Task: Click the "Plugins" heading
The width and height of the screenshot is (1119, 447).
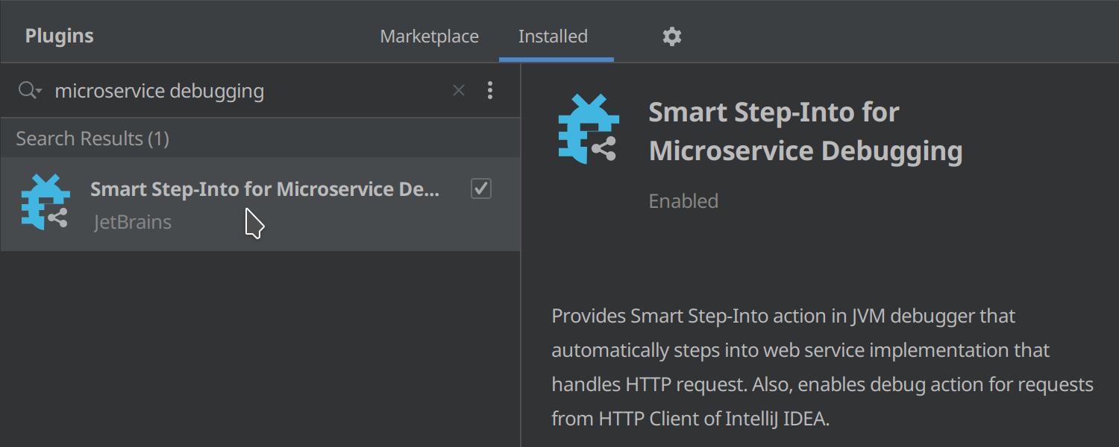Action: click(x=60, y=36)
